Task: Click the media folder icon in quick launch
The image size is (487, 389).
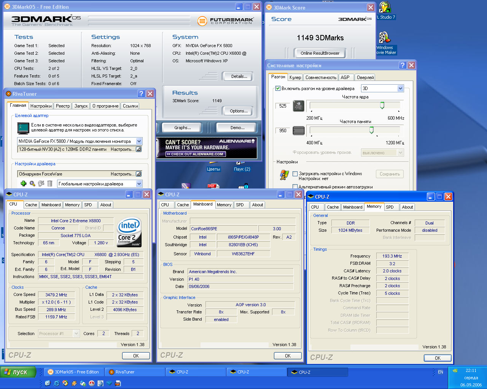Action: (x=83, y=383)
